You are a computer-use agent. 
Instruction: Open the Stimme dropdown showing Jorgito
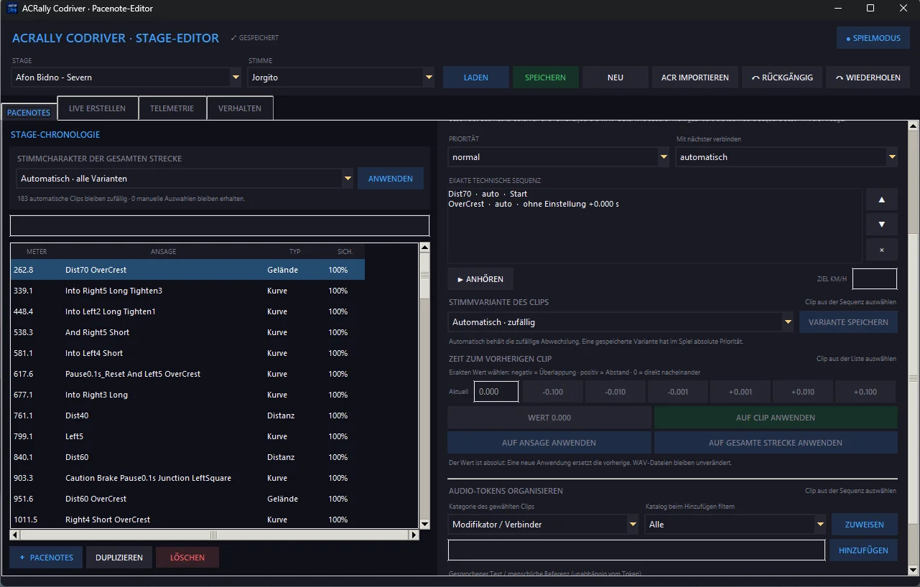pos(341,78)
